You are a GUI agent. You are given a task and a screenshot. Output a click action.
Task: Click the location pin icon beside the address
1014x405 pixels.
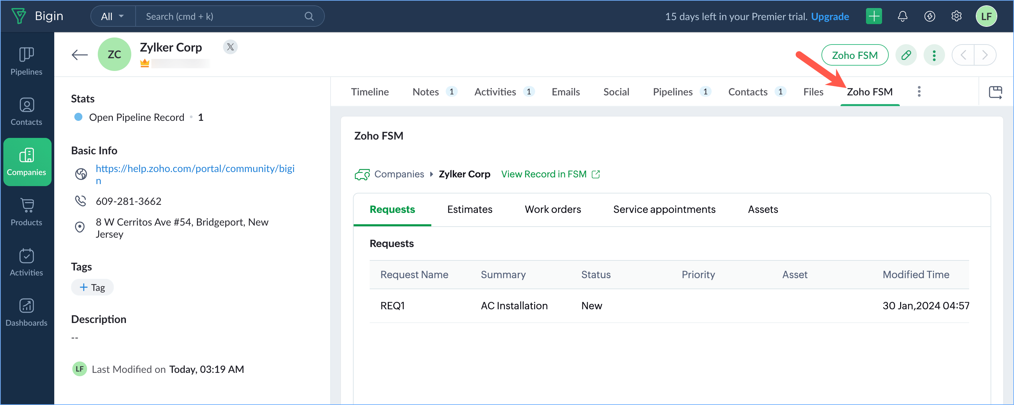point(80,227)
